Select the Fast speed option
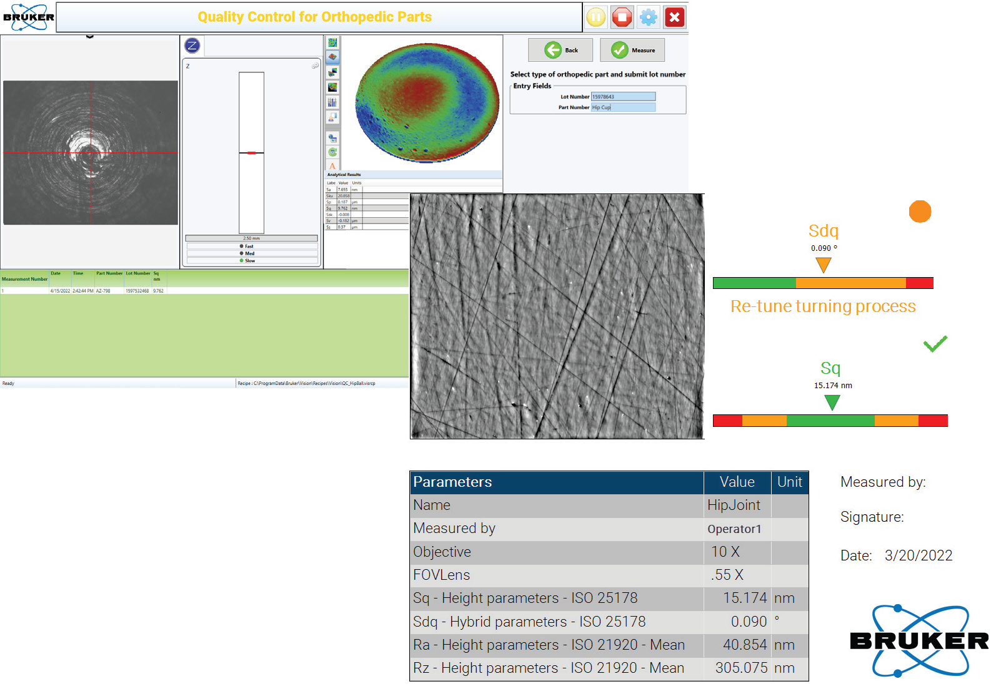Screen dimensions: 991x689 pyautogui.click(x=252, y=246)
